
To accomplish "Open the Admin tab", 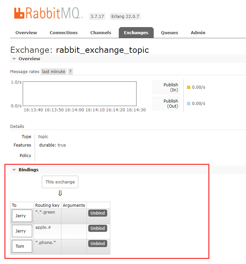I will (x=198, y=33).
